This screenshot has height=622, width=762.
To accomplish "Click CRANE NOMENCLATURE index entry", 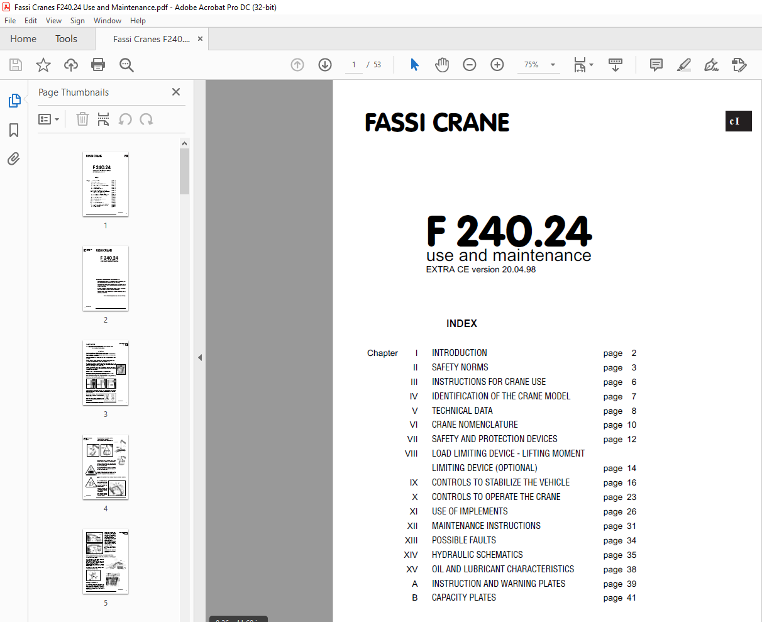I will point(475,425).
